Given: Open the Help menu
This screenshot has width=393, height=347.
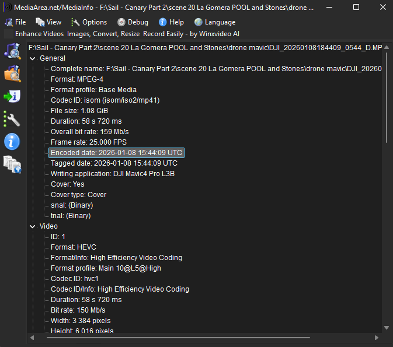Looking at the screenshot, I should [x=171, y=22].
